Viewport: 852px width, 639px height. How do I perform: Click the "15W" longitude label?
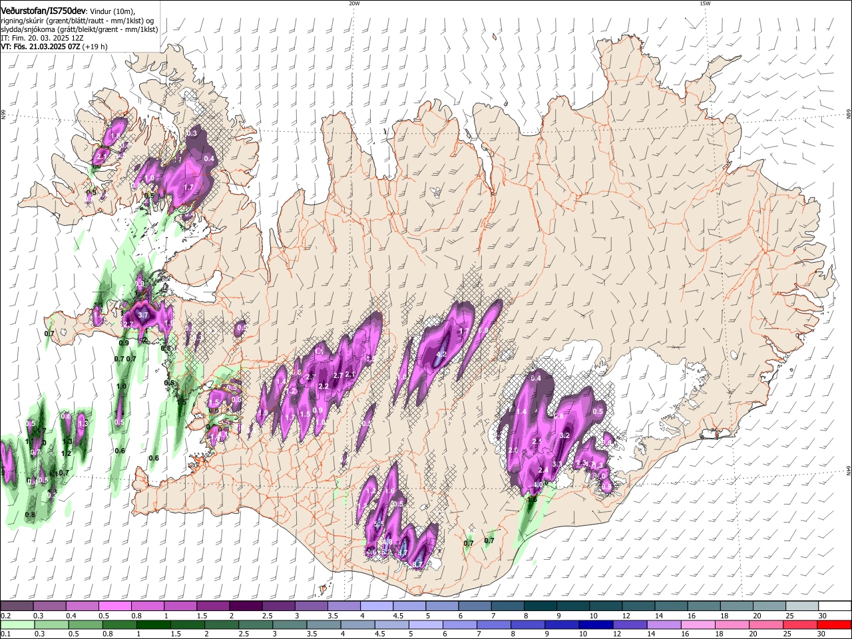[x=705, y=3]
